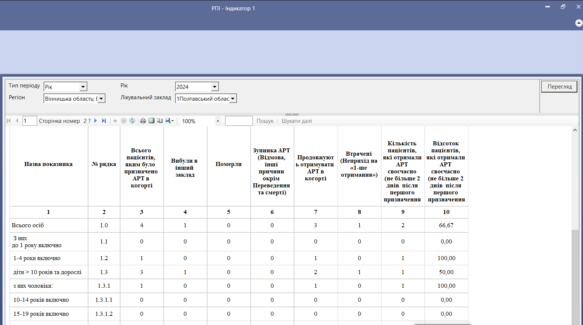This screenshot has width=583, height=325.
Task: Collapse the top panel with round arrow
Action: pyautogui.click(x=579, y=23)
